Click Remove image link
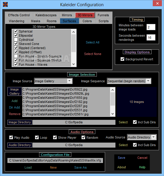The image size is (164, 176). (15, 114)
